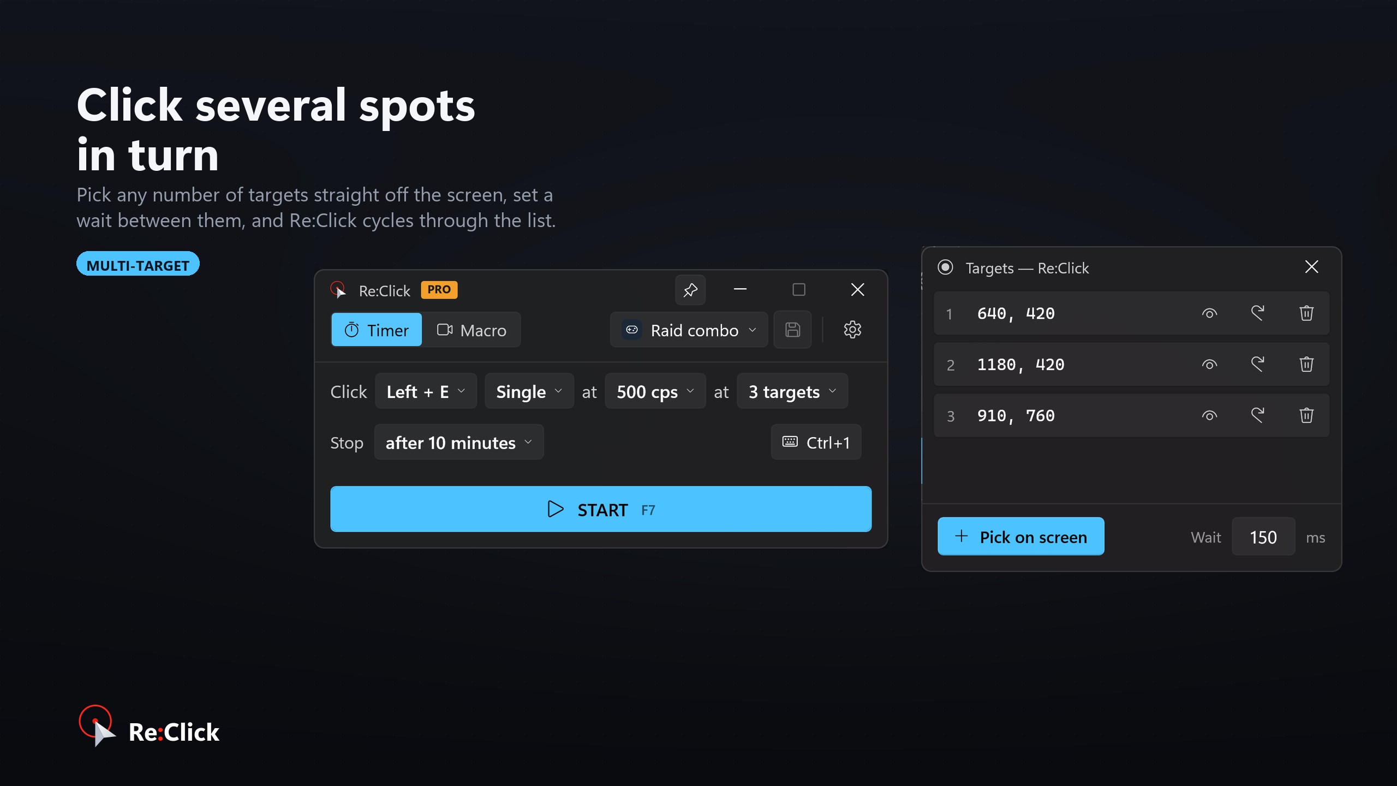Click Pick on screen button
The height and width of the screenshot is (786, 1397).
1020,537
